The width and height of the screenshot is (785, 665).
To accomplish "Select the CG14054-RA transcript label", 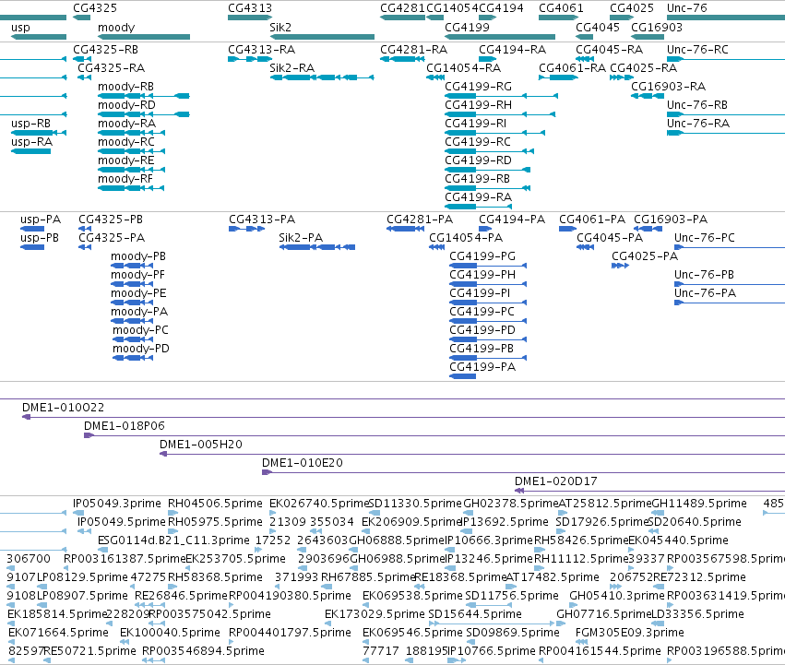I will [464, 68].
